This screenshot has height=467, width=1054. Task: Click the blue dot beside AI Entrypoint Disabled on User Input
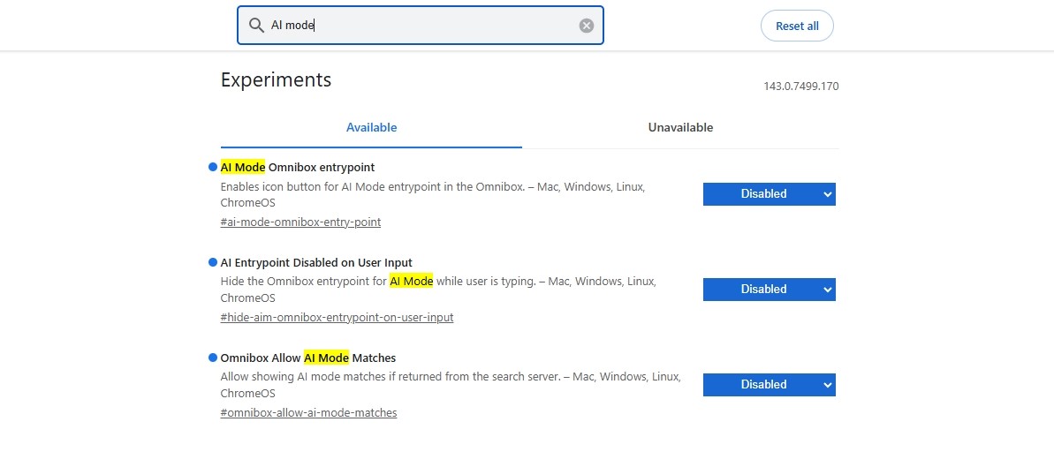(212, 262)
